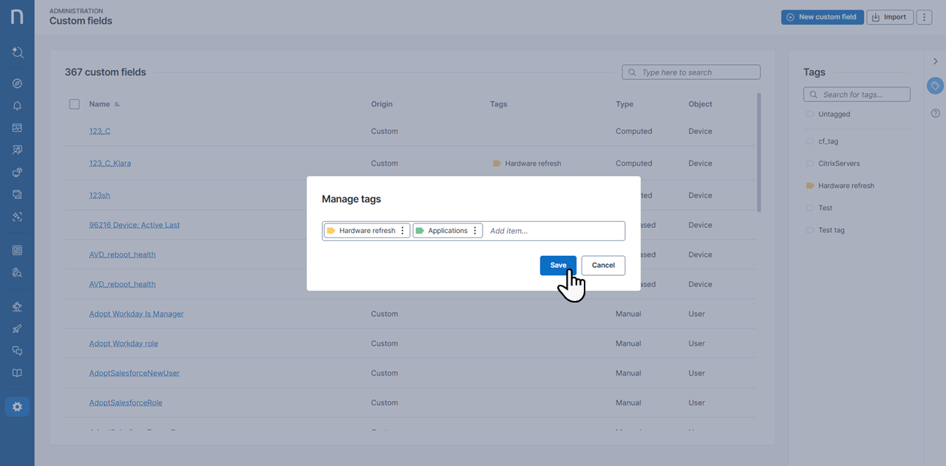Viewport: 946px width, 466px height.
Task: Click the Nexthink logo icon
Action: (x=17, y=18)
